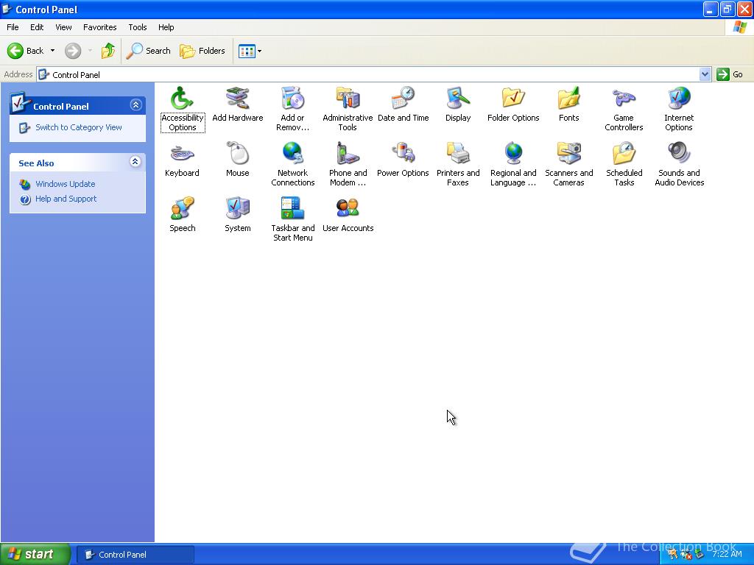754x565 pixels.
Task: Collapse the Control Panel side pane section
Action: click(x=135, y=104)
